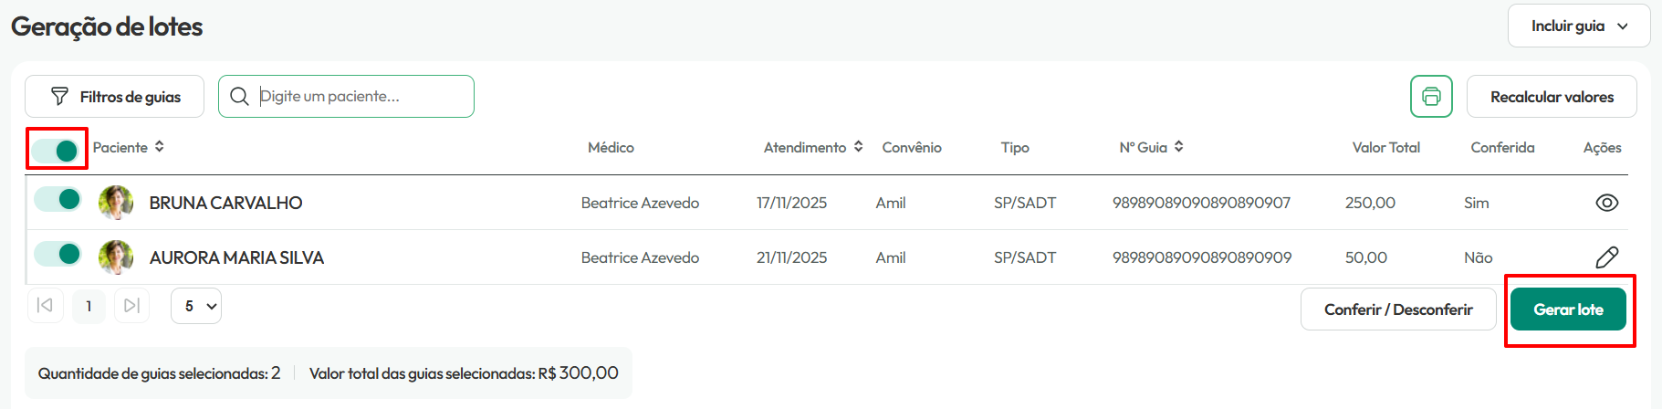
Task: Go to first page of results
Action: click(x=45, y=306)
